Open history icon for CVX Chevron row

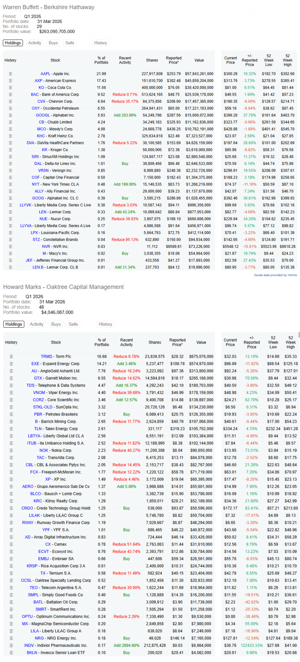[x=11, y=101]
